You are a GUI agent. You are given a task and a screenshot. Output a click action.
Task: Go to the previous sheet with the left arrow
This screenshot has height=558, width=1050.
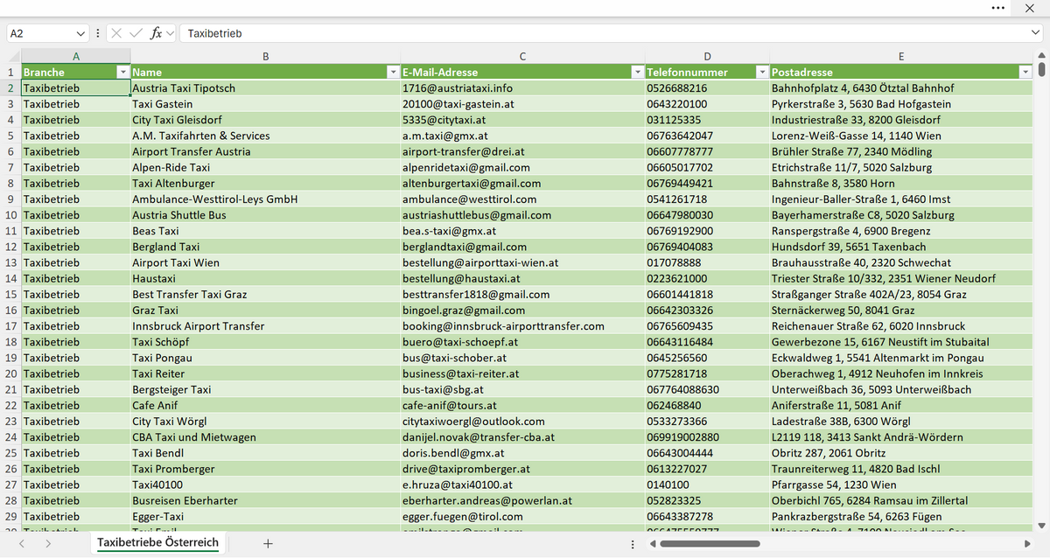[23, 543]
